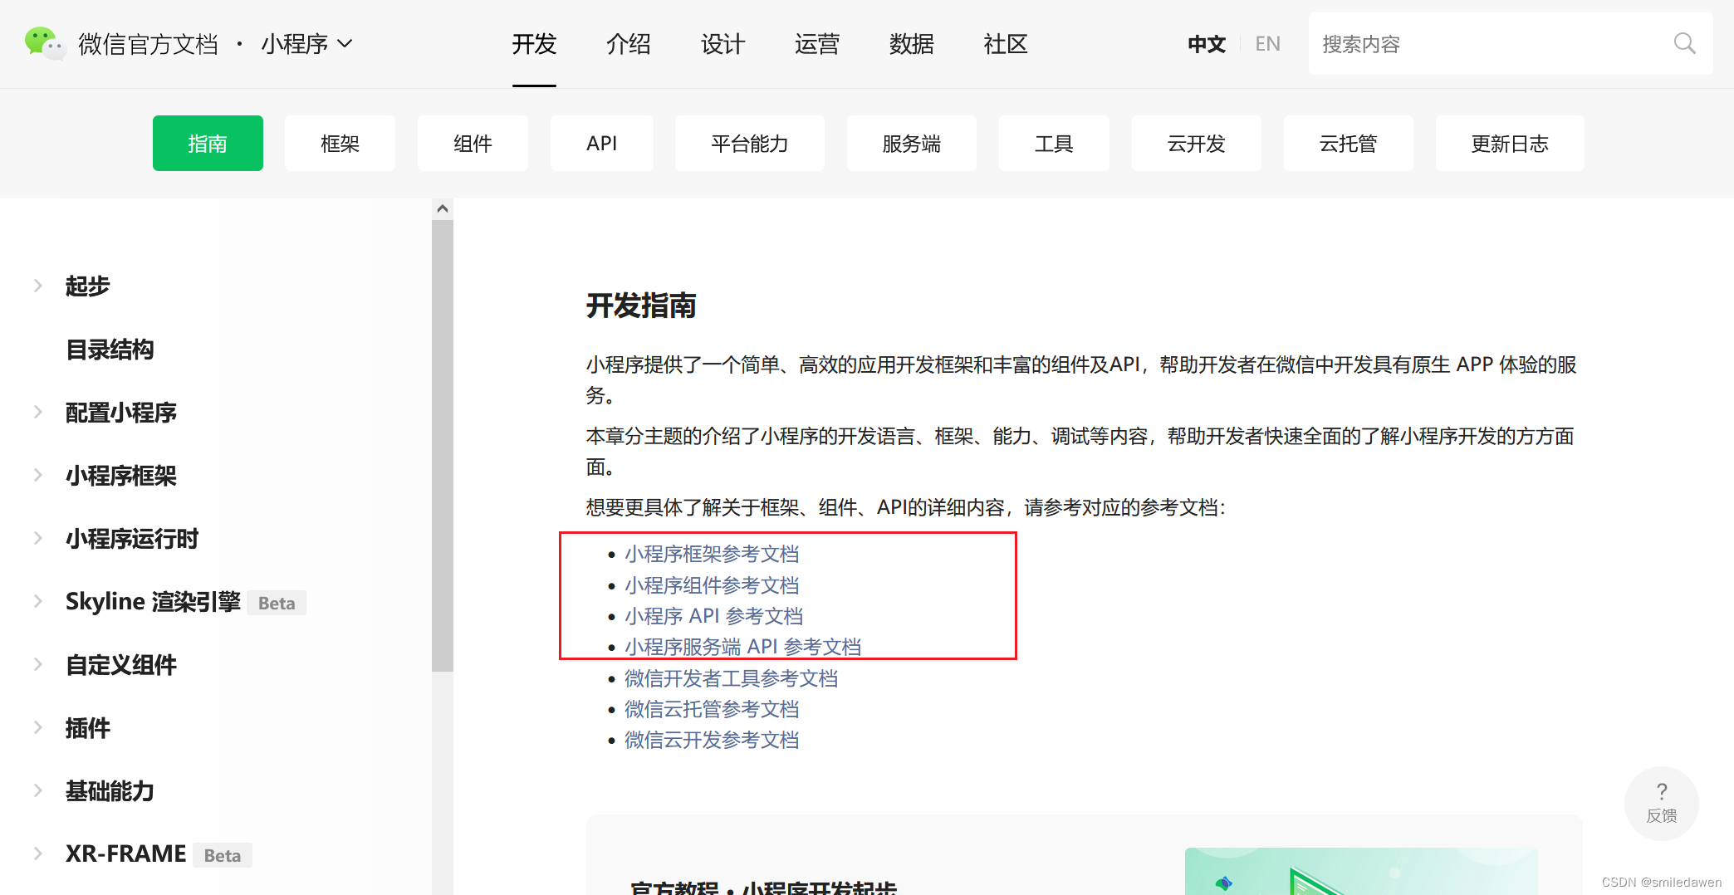Open the 插件 sidebar label

tap(88, 728)
